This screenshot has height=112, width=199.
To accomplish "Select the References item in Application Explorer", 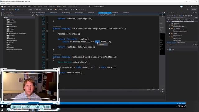I will 12,45.
